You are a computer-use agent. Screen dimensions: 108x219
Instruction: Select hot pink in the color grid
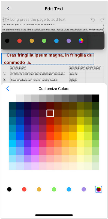click(43, 144)
